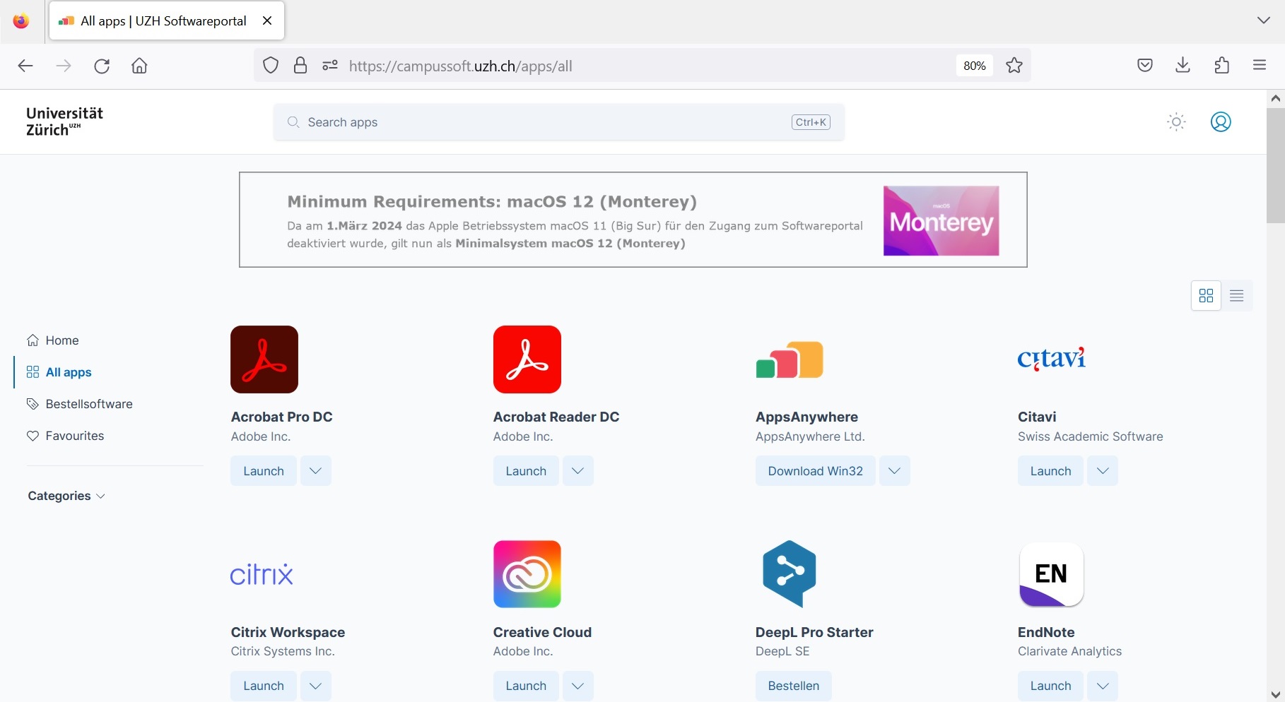
Task: Reset the 80% zoom level badge
Action: pyautogui.click(x=975, y=66)
